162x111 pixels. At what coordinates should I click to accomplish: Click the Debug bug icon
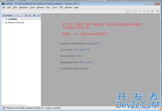pyautogui.click(x=136, y=11)
